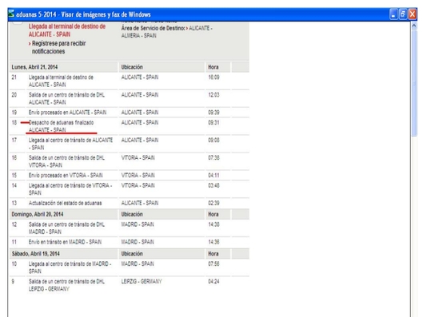Click 'Envío en tránsito en MADRID - SPAIN'
Screen dimensions: 423x317
[x=65, y=242]
